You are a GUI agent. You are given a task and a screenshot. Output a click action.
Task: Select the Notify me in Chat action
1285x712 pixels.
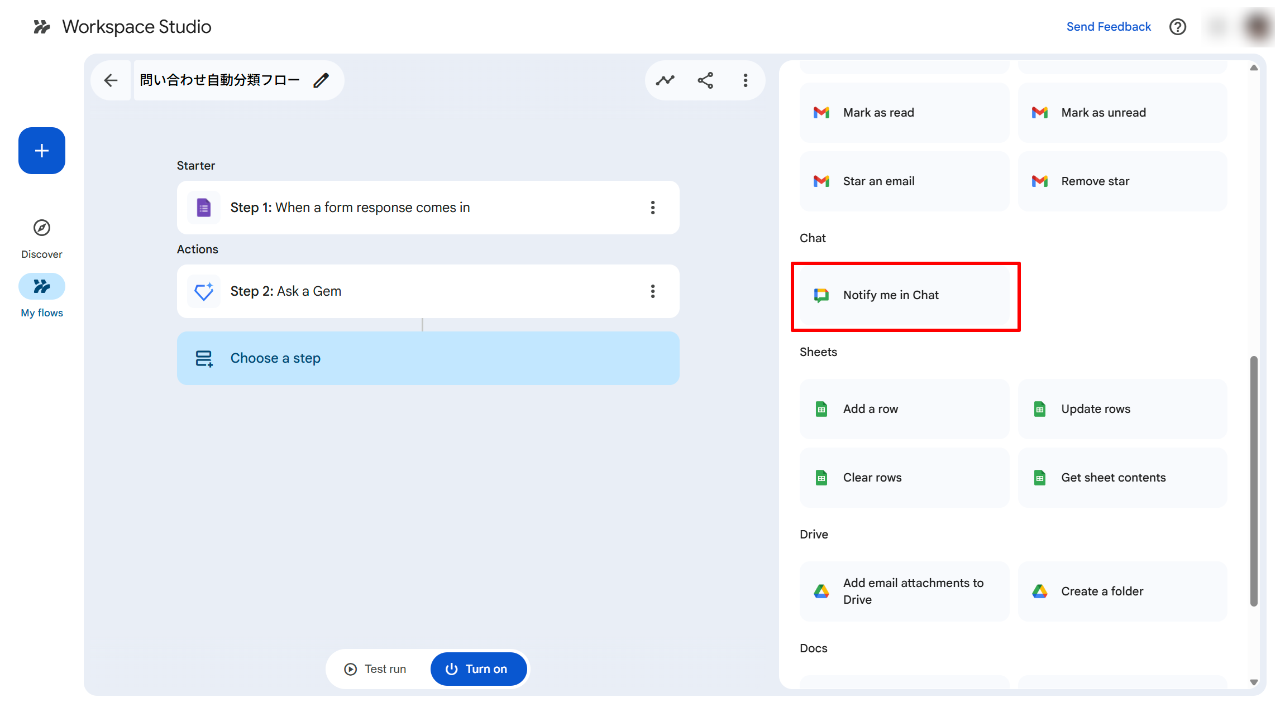(x=904, y=295)
